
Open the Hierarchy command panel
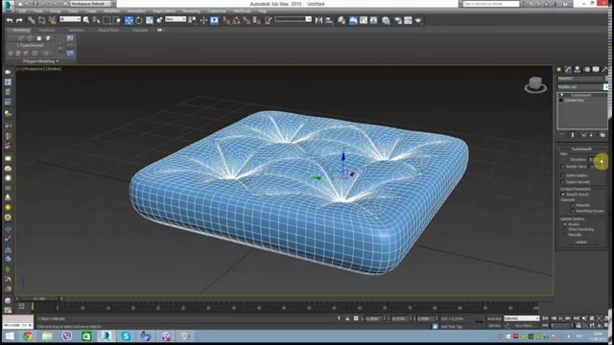click(577, 69)
